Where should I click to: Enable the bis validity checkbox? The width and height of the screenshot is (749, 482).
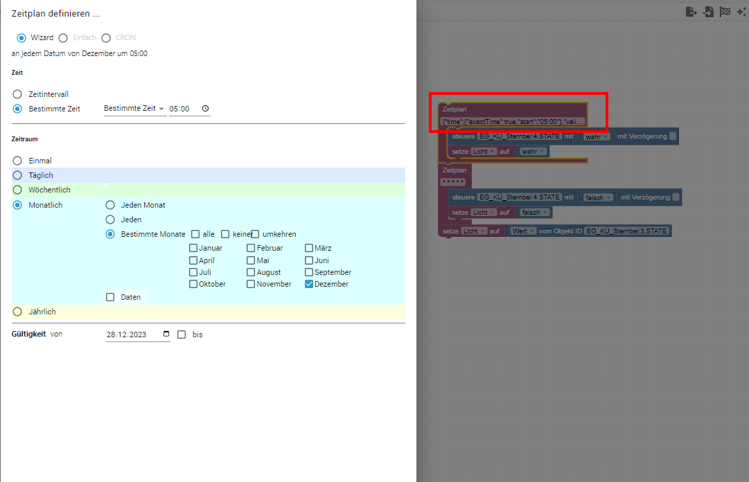(x=182, y=334)
